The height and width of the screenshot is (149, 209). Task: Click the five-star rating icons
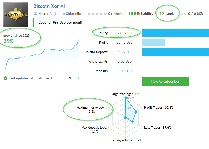(x=97, y=14)
